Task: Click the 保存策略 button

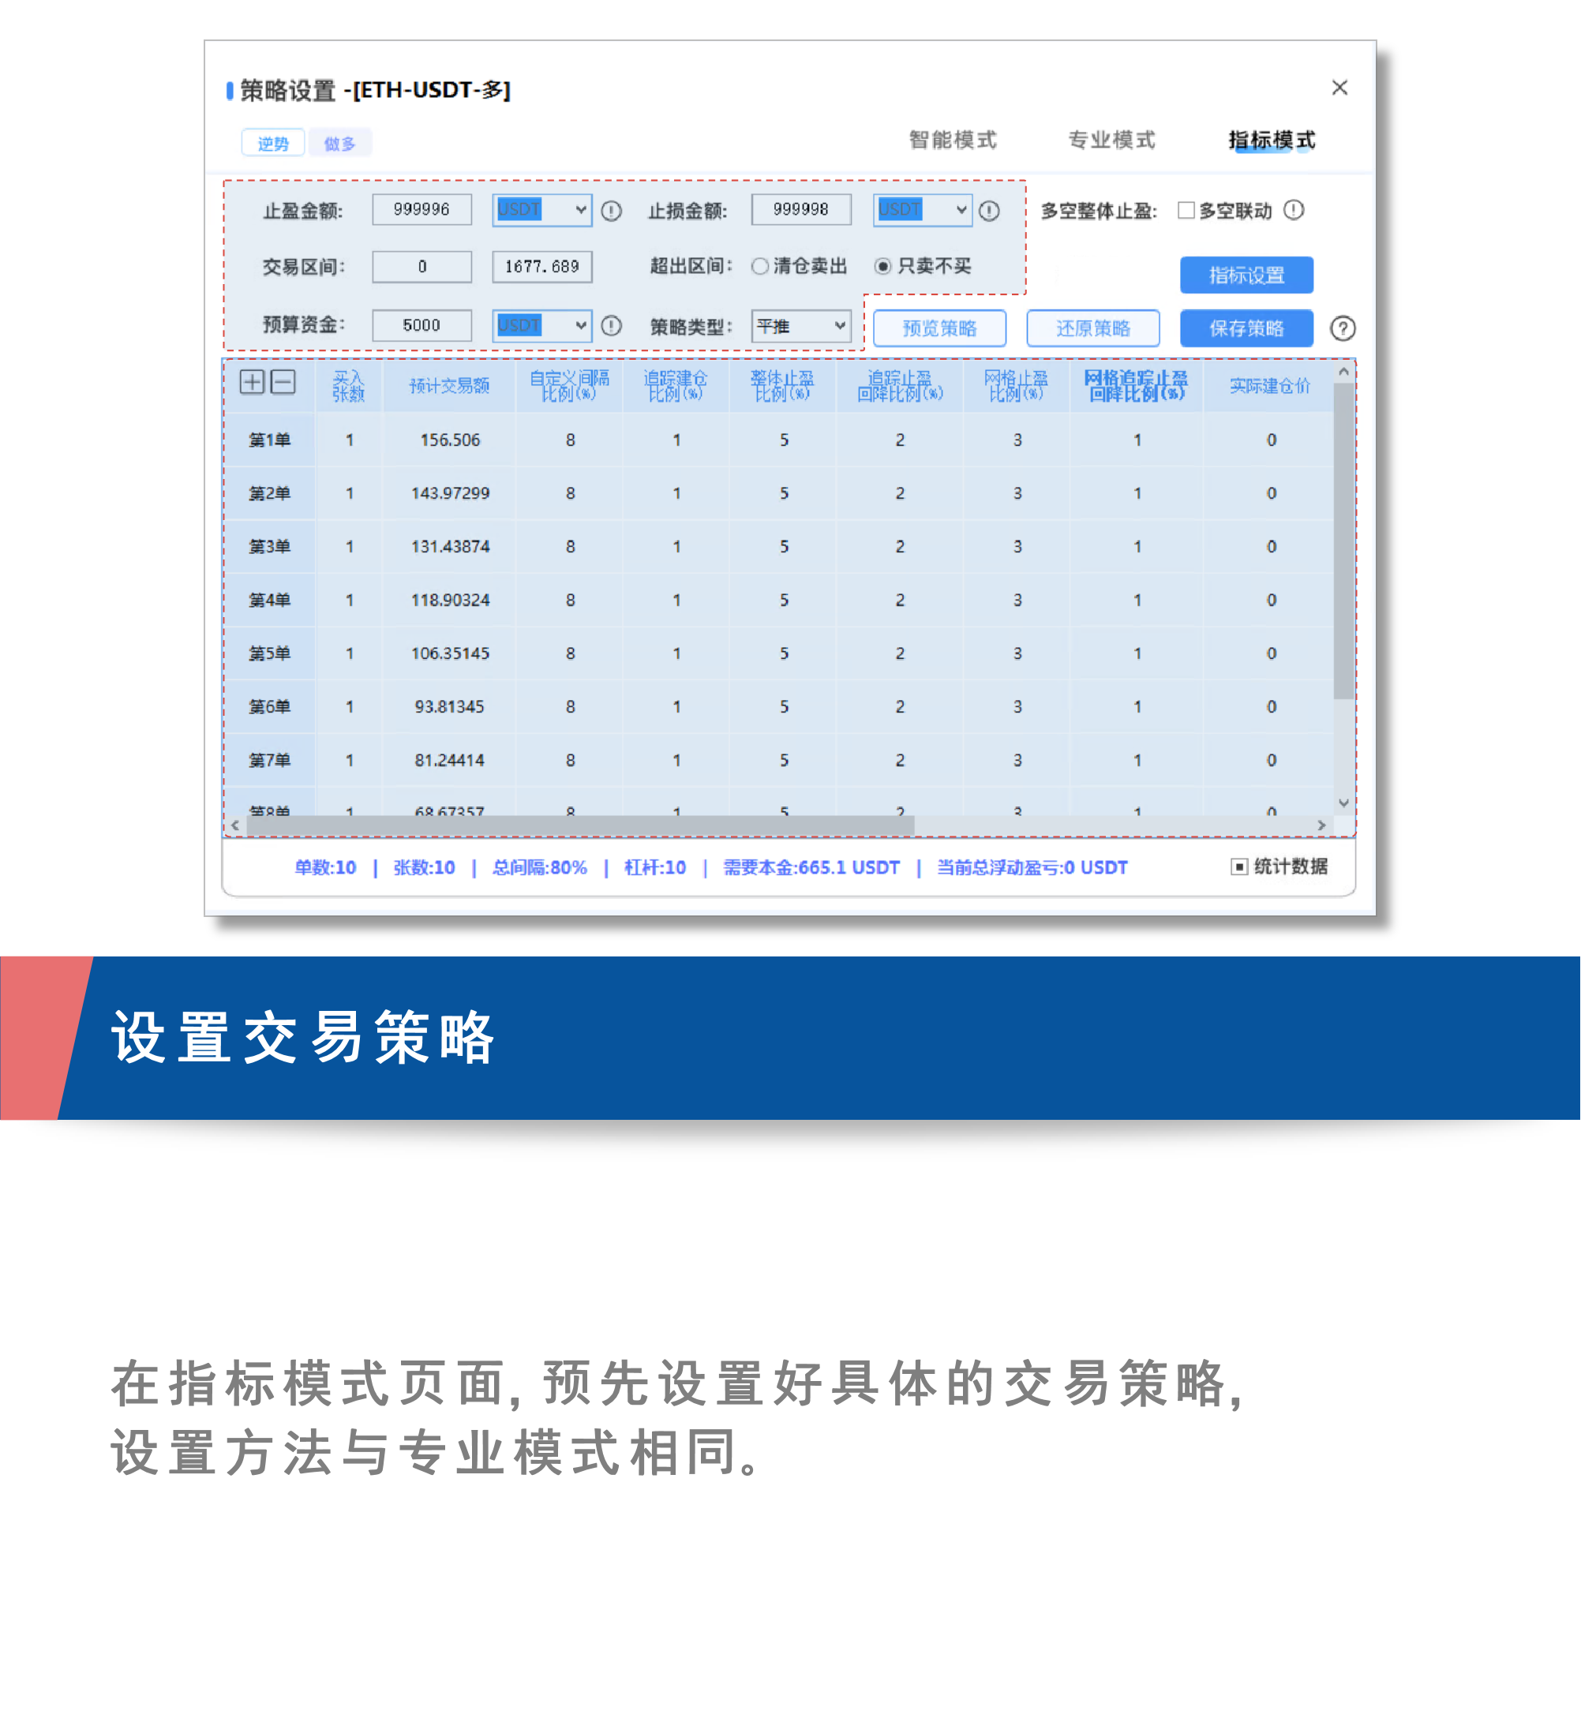Action: (1246, 328)
